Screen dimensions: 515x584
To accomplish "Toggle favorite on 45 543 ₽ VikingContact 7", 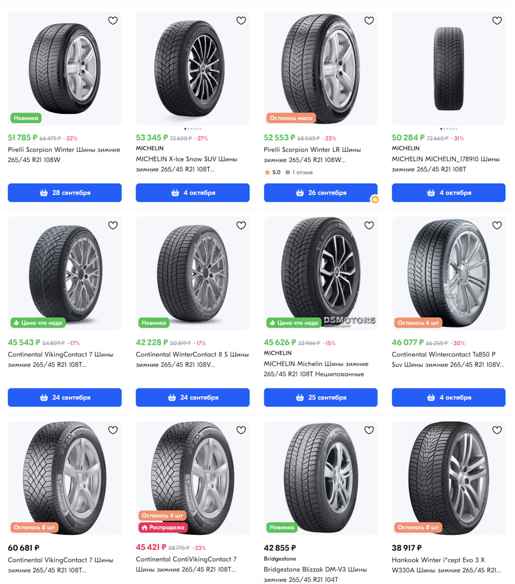I will 113,225.
